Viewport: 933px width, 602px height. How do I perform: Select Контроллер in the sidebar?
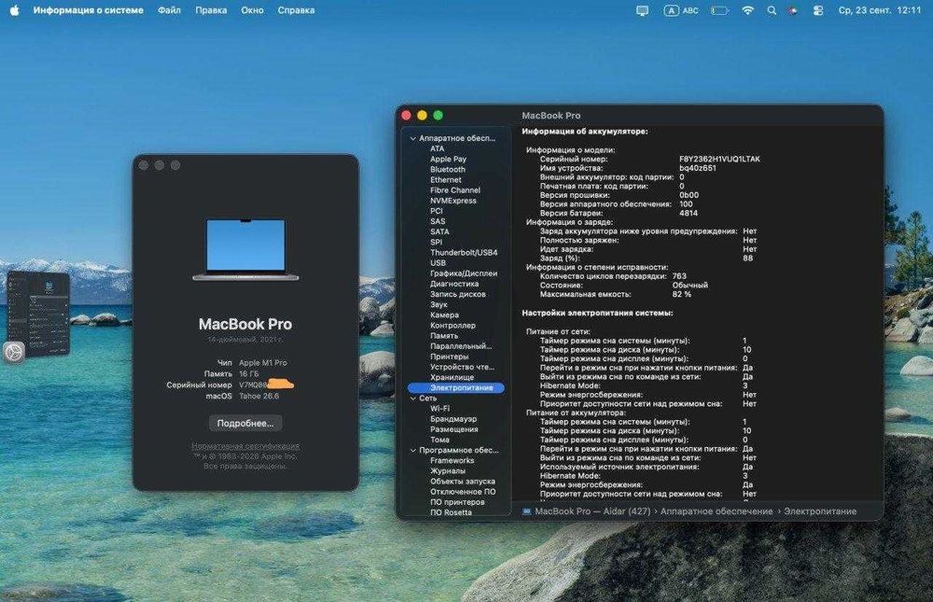point(453,326)
